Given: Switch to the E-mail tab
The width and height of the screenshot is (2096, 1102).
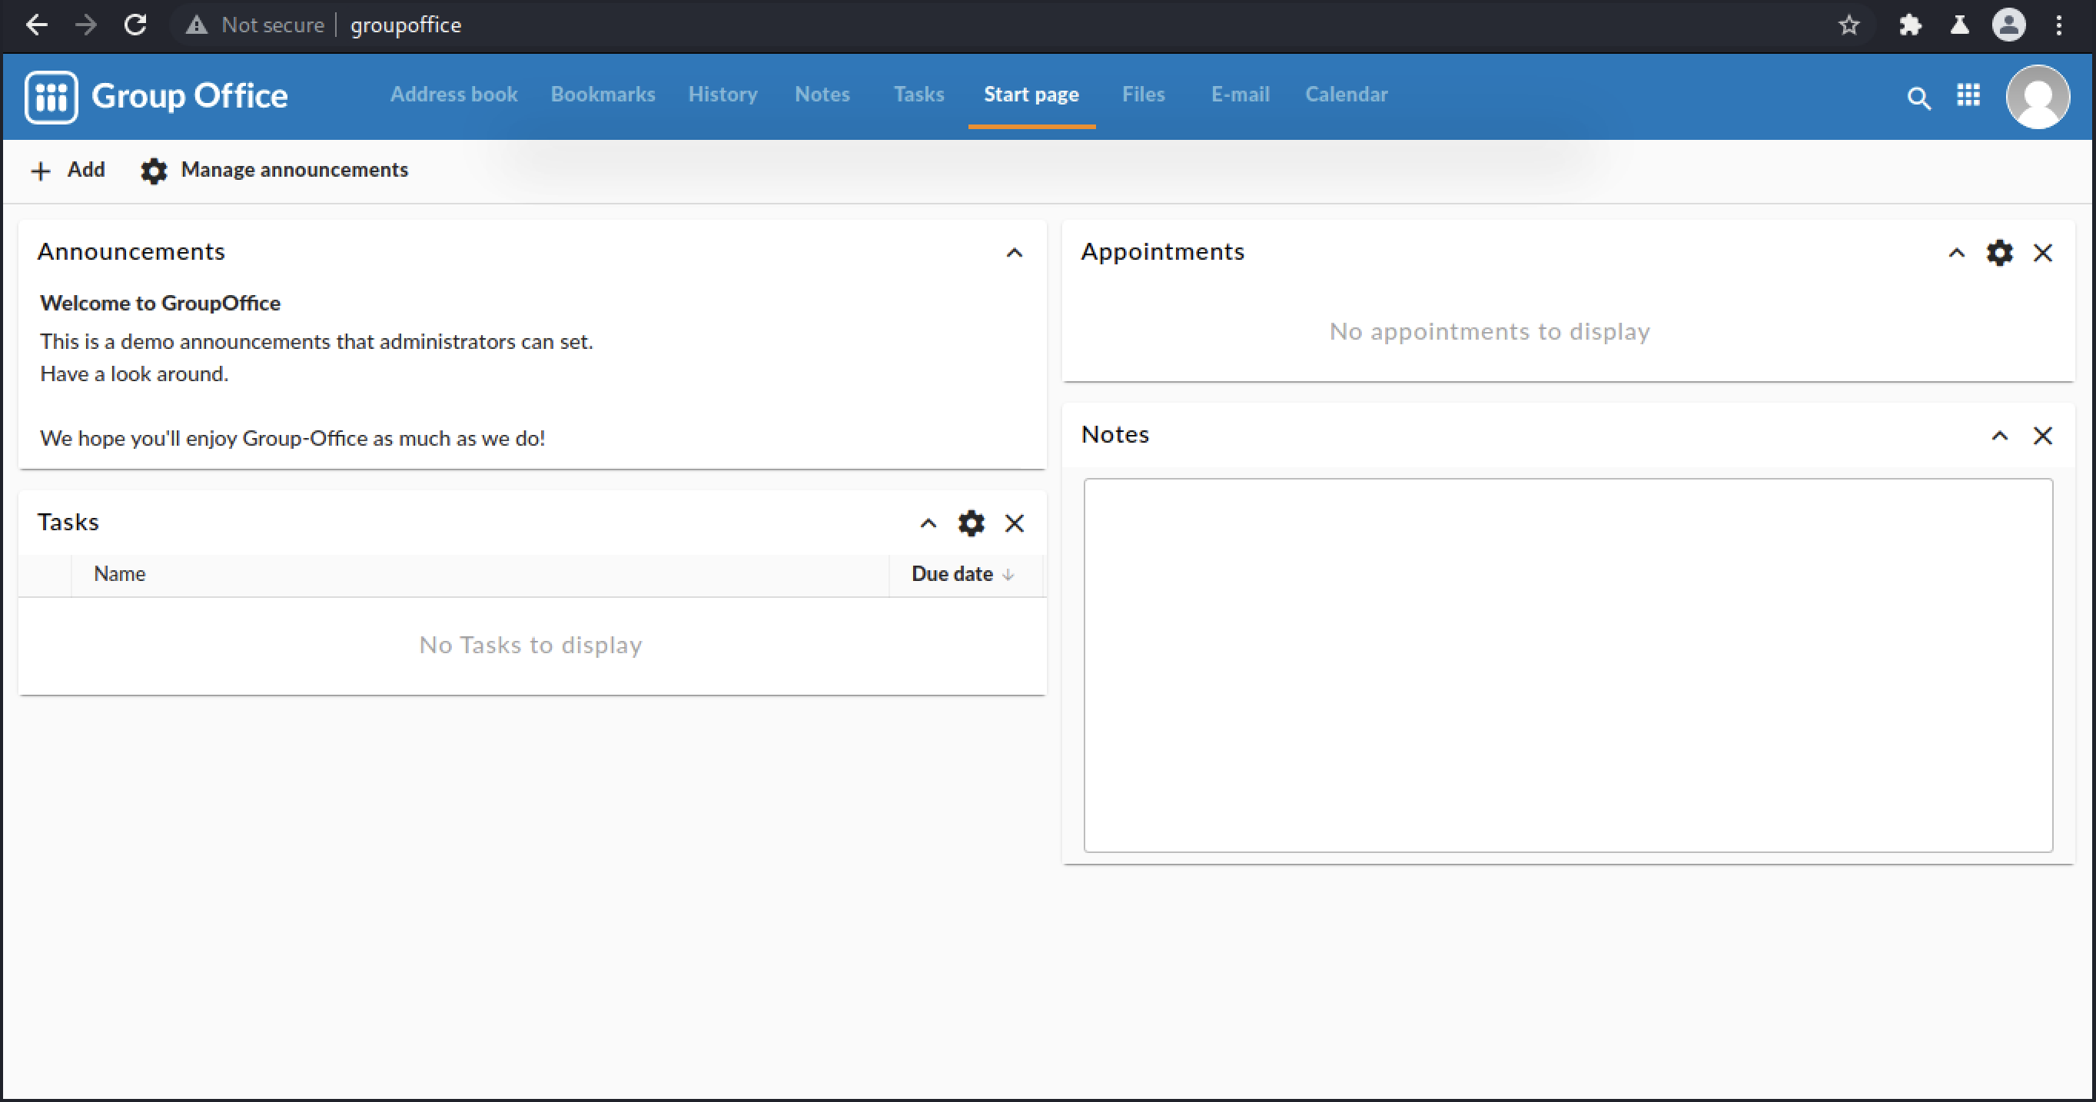Looking at the screenshot, I should tap(1240, 95).
